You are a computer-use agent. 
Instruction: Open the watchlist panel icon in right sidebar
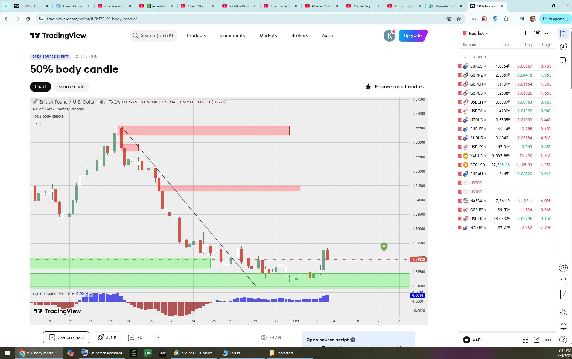point(563,33)
